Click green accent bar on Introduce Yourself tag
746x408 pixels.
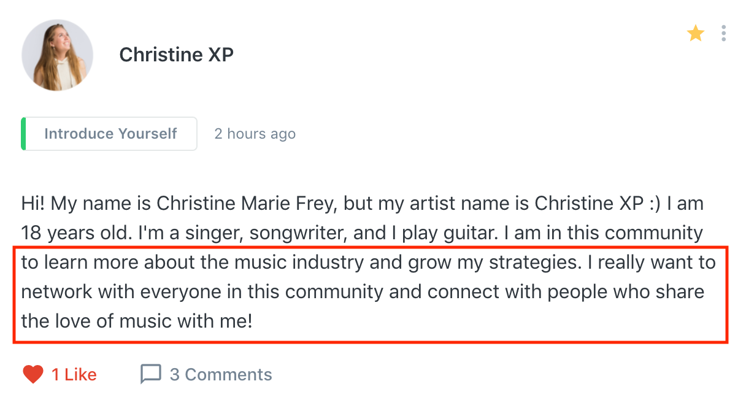pos(23,134)
